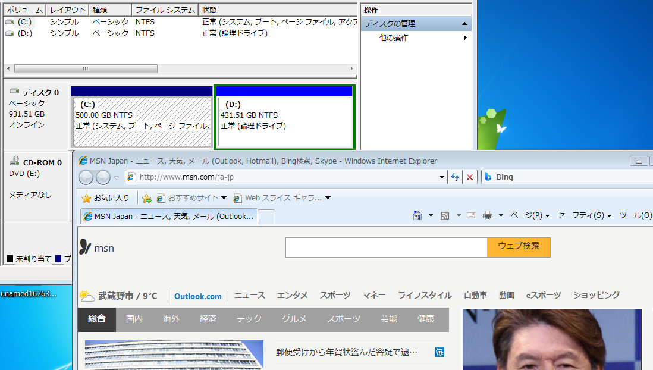
Task: Open Web スライス ギャラリー dropdown arrow
Action: 328,198
